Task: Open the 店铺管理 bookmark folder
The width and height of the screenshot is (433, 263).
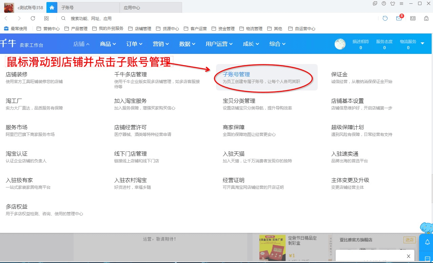Action: pos(139,28)
